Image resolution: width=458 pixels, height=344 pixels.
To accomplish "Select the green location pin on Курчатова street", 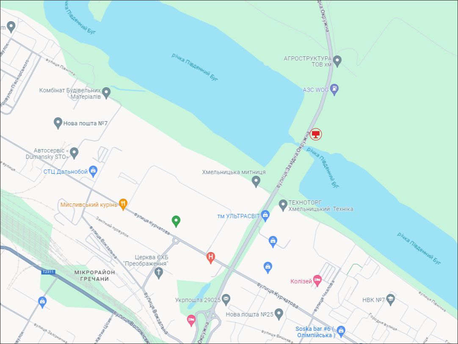I will (x=176, y=221).
